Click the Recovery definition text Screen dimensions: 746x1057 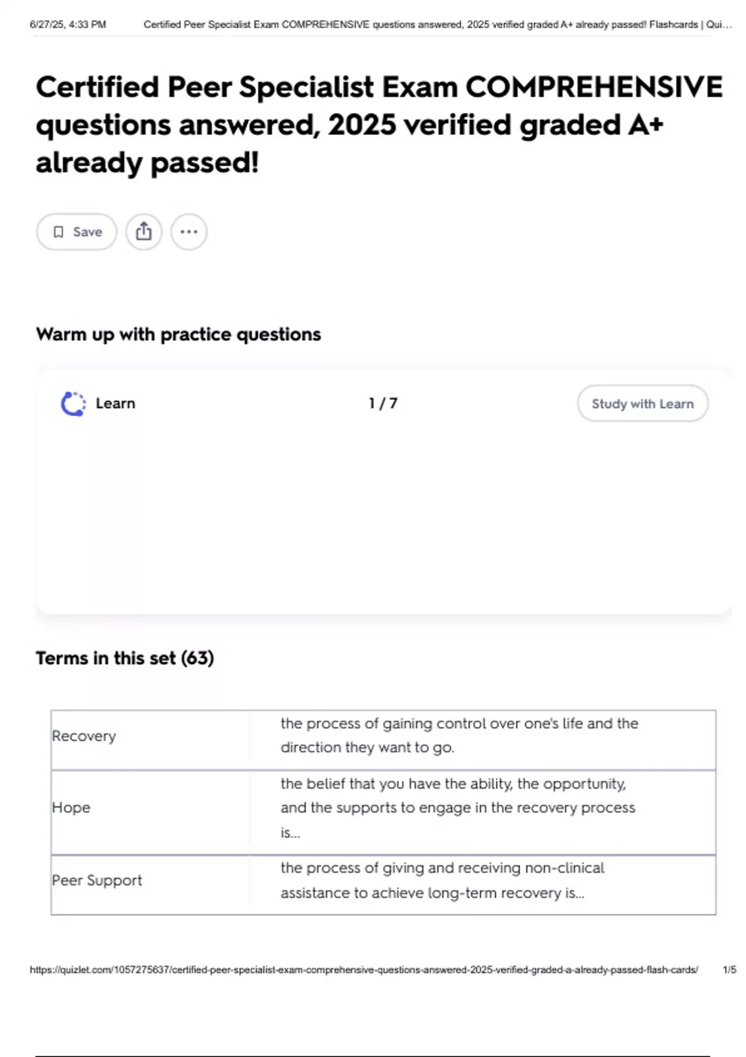(x=459, y=736)
